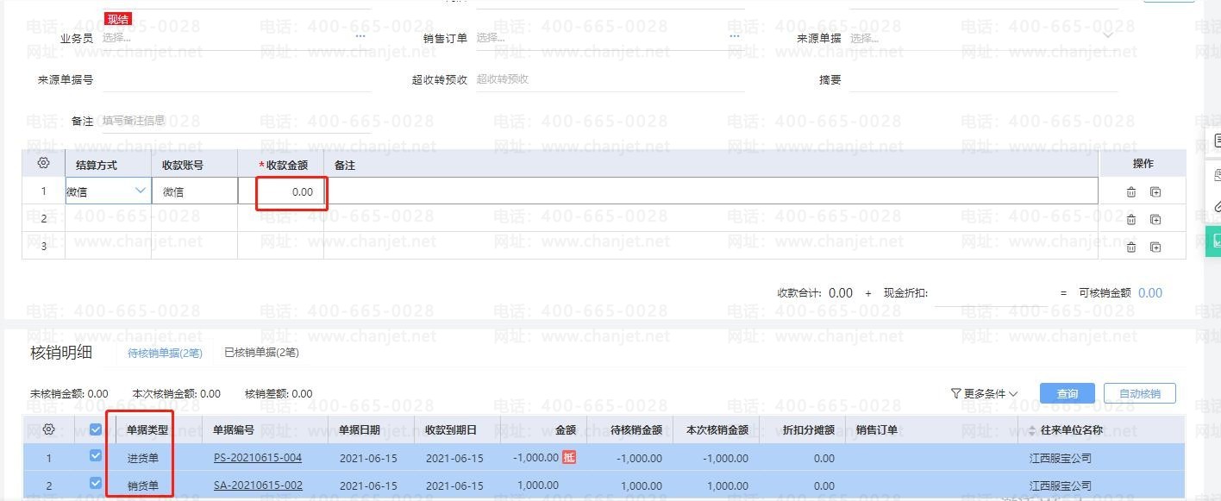Screen dimensions: 1221x501
Task: Expand the 来源单据 dropdown
Action: [1108, 36]
